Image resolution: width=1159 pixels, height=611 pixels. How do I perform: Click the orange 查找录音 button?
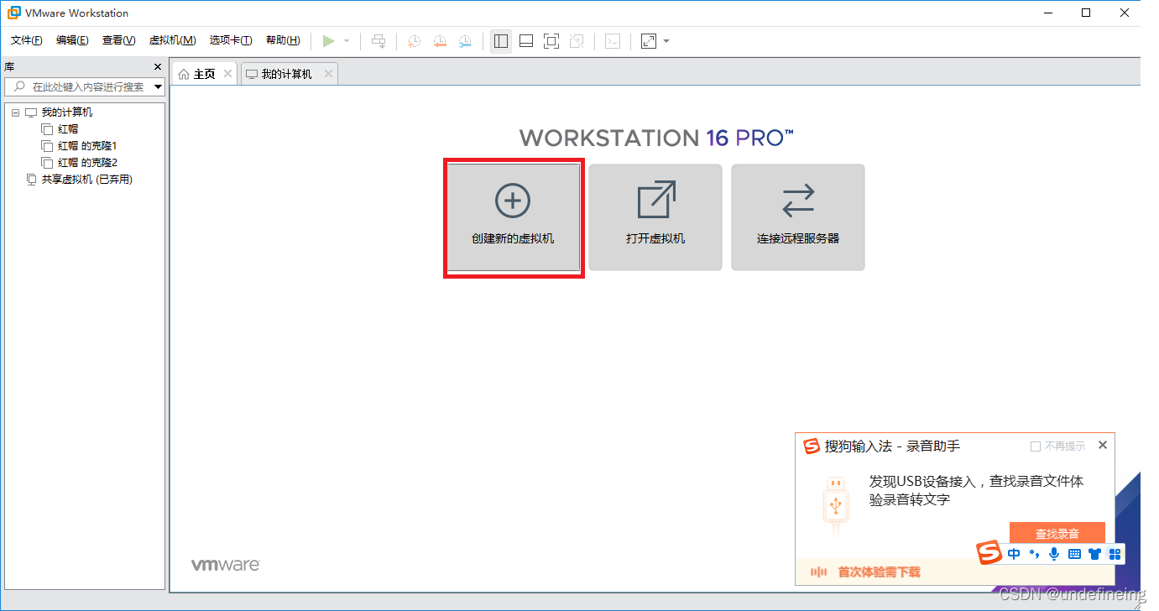(1057, 533)
